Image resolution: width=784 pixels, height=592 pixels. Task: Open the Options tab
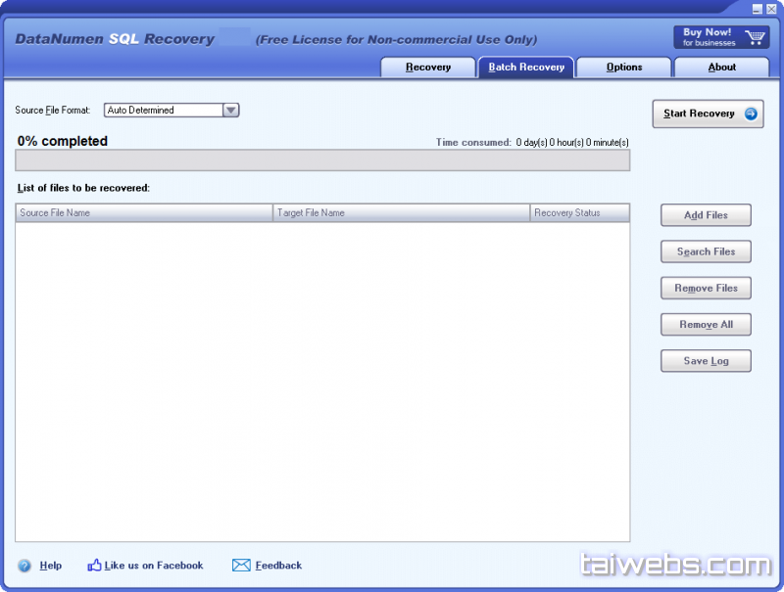coord(623,68)
